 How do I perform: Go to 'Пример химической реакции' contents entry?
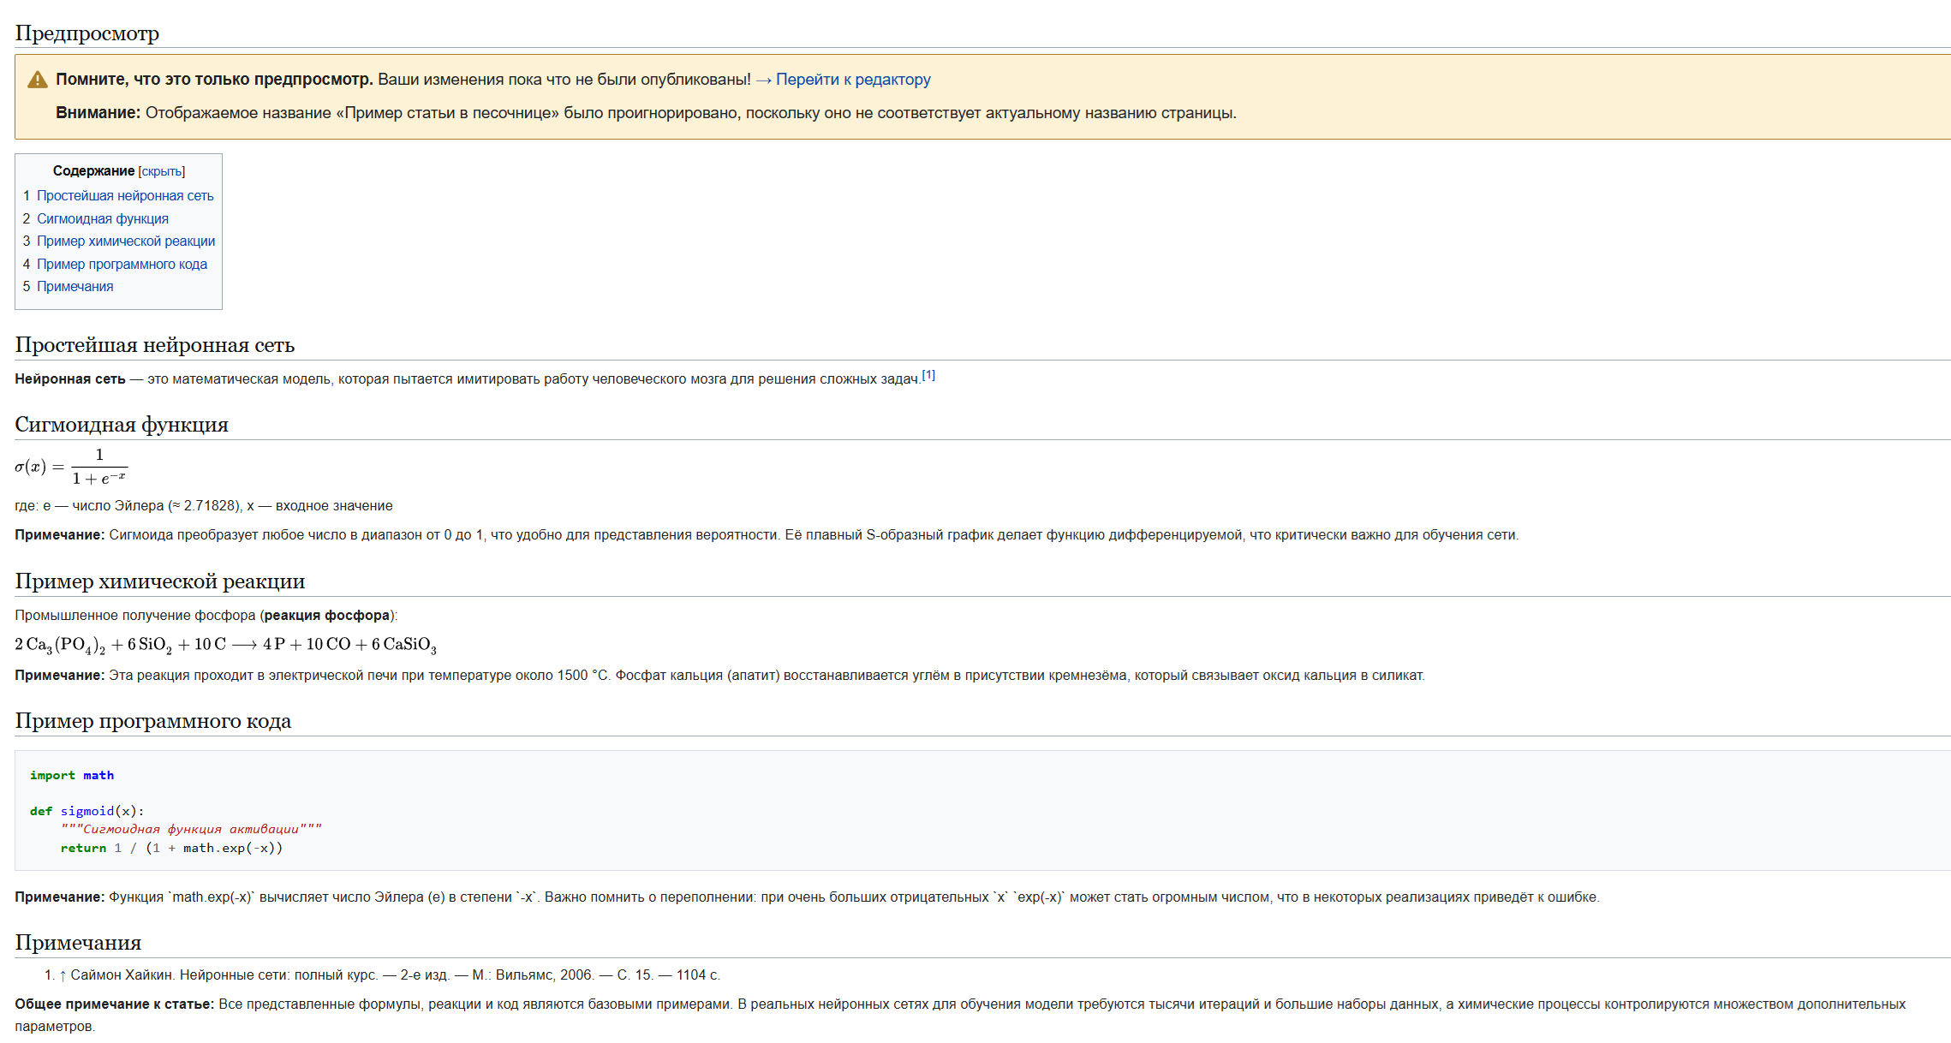click(125, 241)
